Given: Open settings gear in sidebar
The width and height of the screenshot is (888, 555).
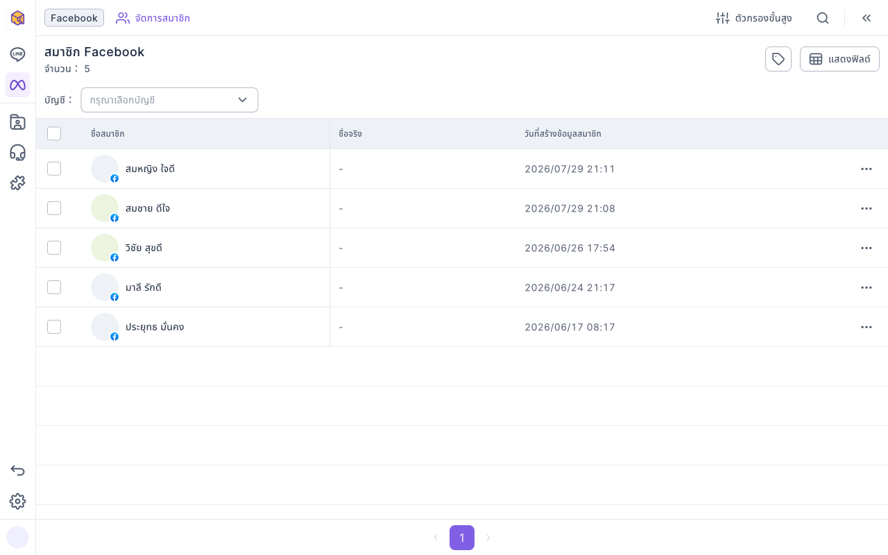Looking at the screenshot, I should point(18,502).
